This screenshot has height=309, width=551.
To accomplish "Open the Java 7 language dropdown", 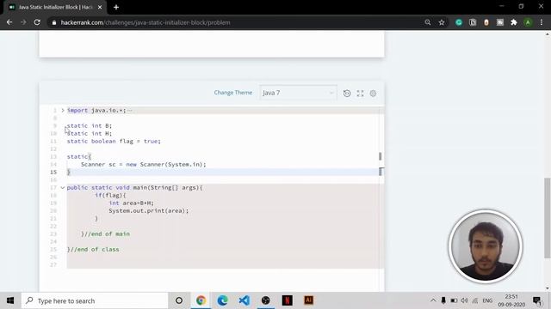I will click(x=298, y=93).
